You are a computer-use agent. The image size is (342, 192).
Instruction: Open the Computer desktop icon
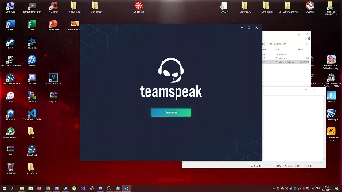click(10, 7)
